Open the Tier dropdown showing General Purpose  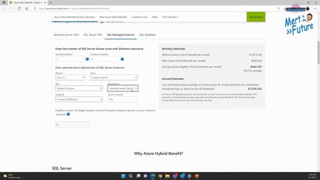79,88
